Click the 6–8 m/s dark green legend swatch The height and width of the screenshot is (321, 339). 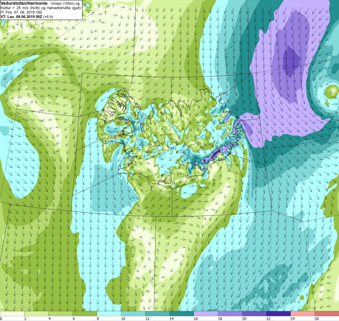tap(85, 314)
